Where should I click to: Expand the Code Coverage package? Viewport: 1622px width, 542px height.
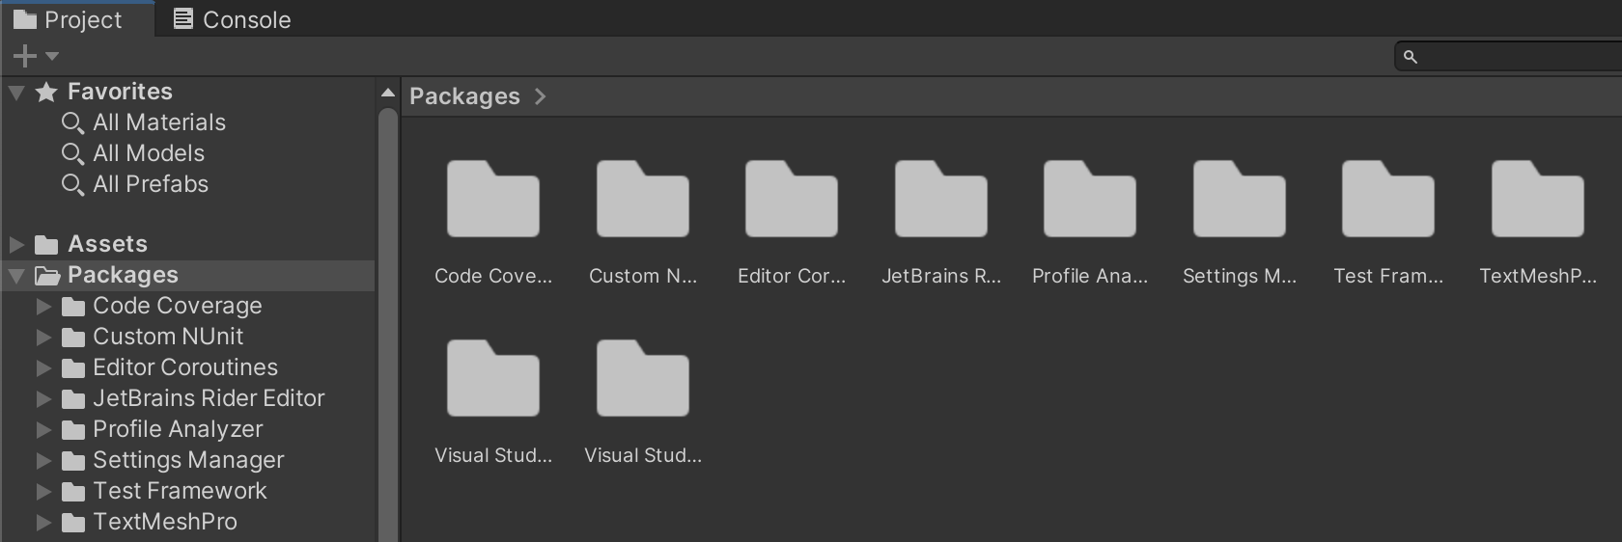pyautogui.click(x=43, y=307)
